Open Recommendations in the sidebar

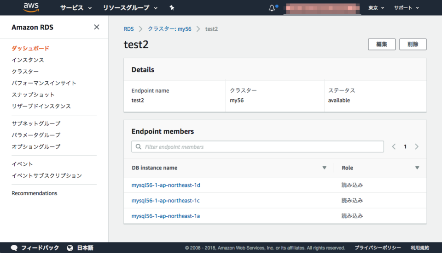[x=35, y=193]
